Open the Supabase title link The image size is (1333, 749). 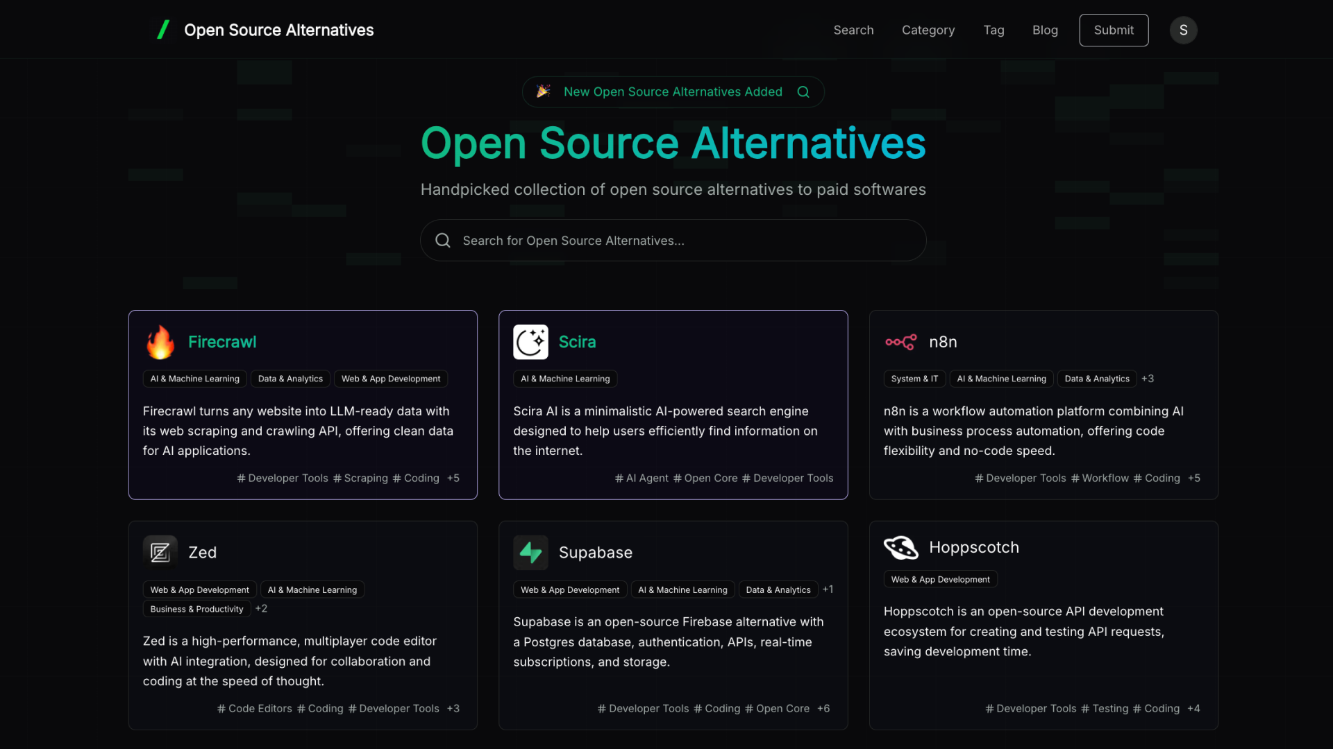click(595, 553)
